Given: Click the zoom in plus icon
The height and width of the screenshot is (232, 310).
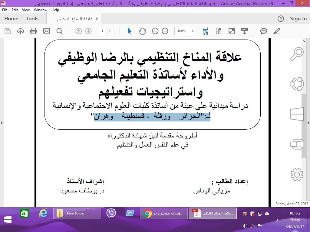Looking at the screenshot, I should (x=165, y=31).
